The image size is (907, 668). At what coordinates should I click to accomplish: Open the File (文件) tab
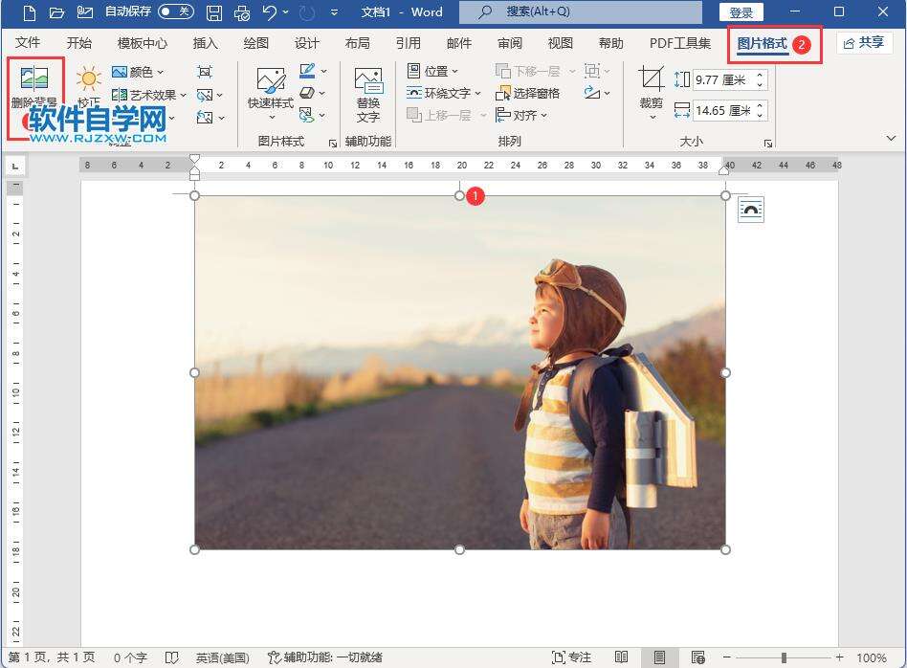click(x=27, y=43)
